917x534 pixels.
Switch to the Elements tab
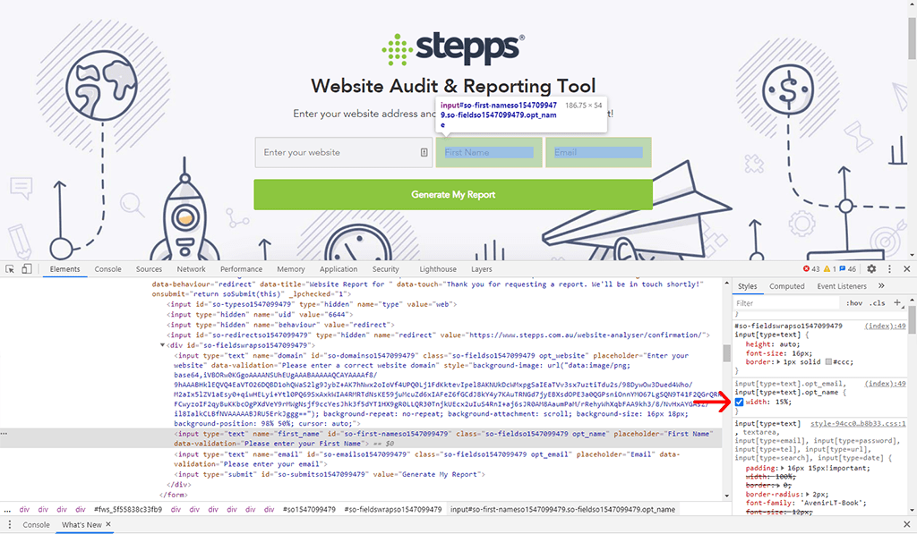coord(64,268)
